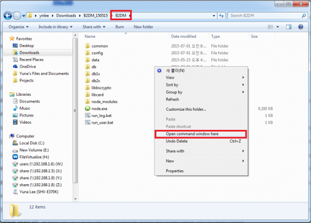Image resolution: width=311 pixels, height=223 pixels.
Task: Click Customize this folder option
Action: tap(186, 109)
